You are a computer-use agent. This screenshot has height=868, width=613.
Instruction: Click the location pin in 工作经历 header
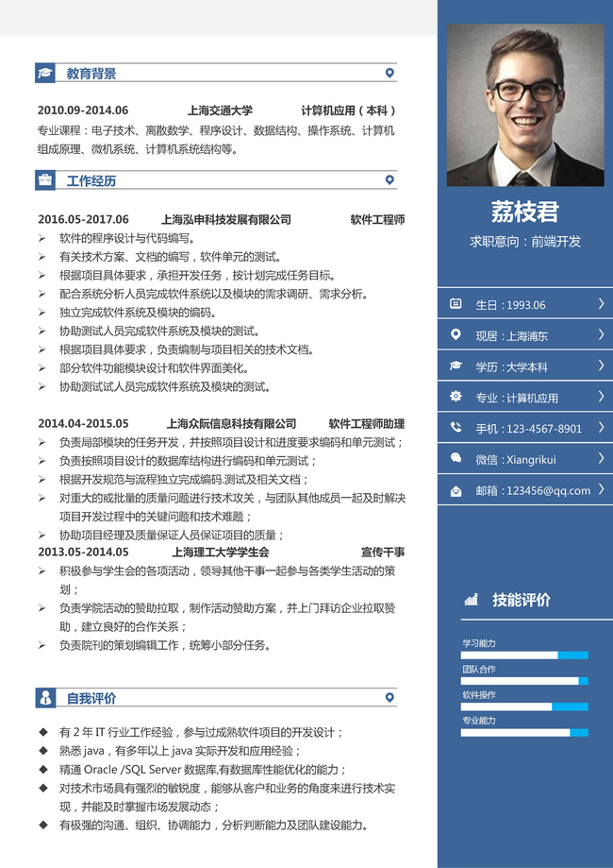[x=389, y=179]
